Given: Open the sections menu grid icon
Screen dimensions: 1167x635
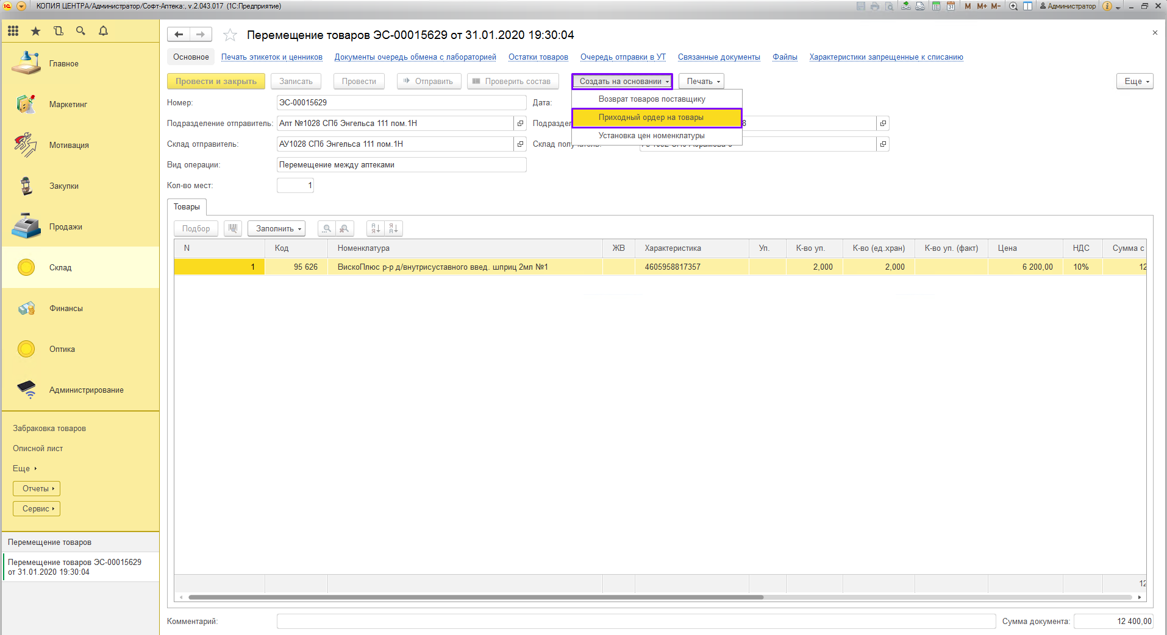Looking at the screenshot, I should (x=13, y=31).
